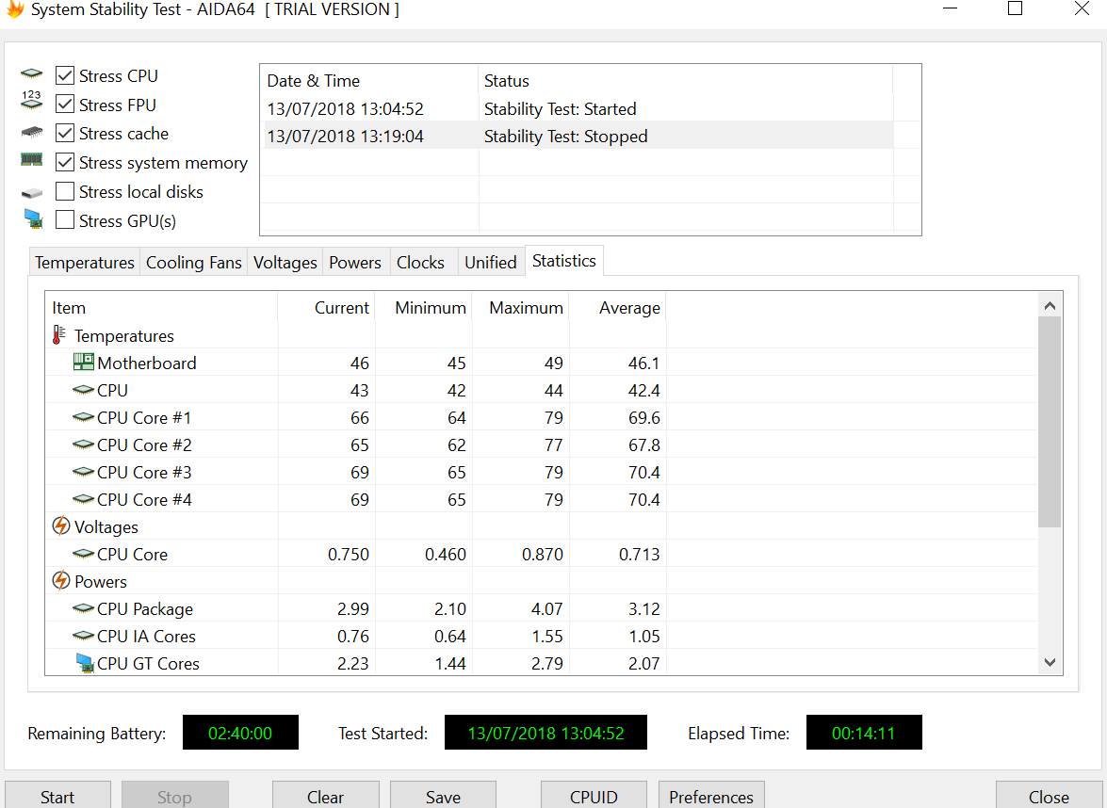Click the Minimum column header
This screenshot has height=808, width=1107.
click(424, 308)
